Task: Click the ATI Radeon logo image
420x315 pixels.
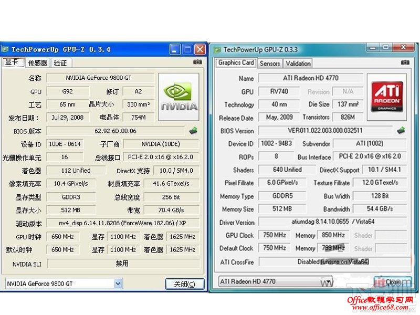Action: coord(387,97)
